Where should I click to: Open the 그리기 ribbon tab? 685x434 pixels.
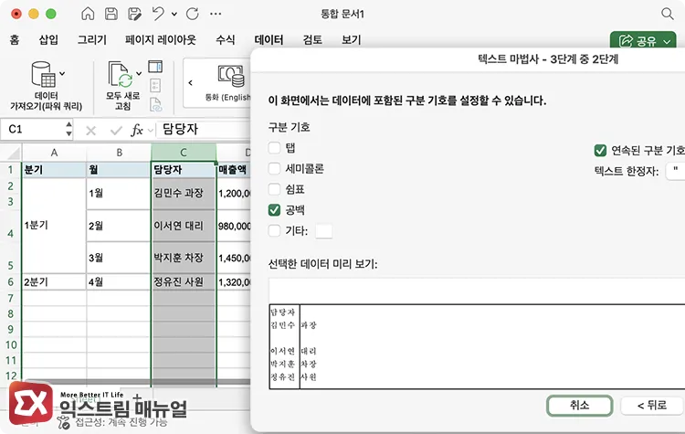91,40
